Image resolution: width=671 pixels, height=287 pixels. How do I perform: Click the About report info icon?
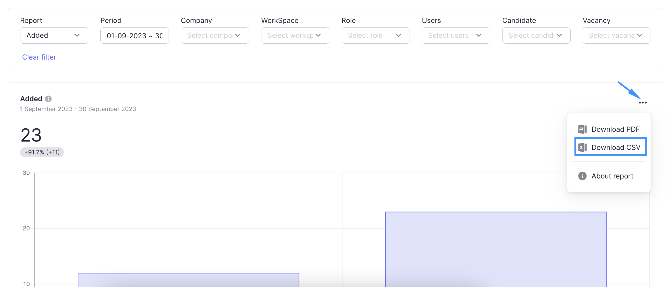point(582,176)
